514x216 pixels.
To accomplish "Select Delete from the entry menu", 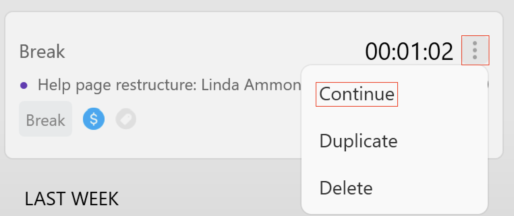I will tap(346, 188).
